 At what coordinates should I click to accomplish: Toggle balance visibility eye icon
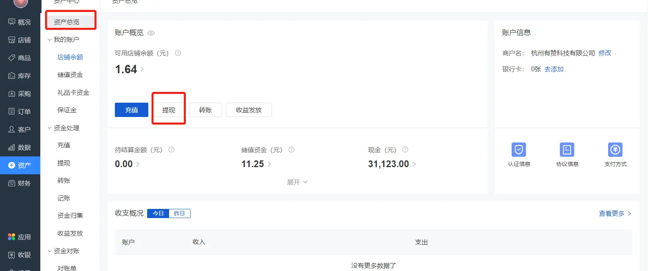151,33
